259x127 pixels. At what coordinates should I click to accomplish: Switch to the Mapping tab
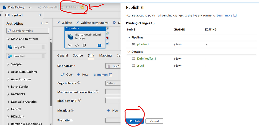(106, 56)
